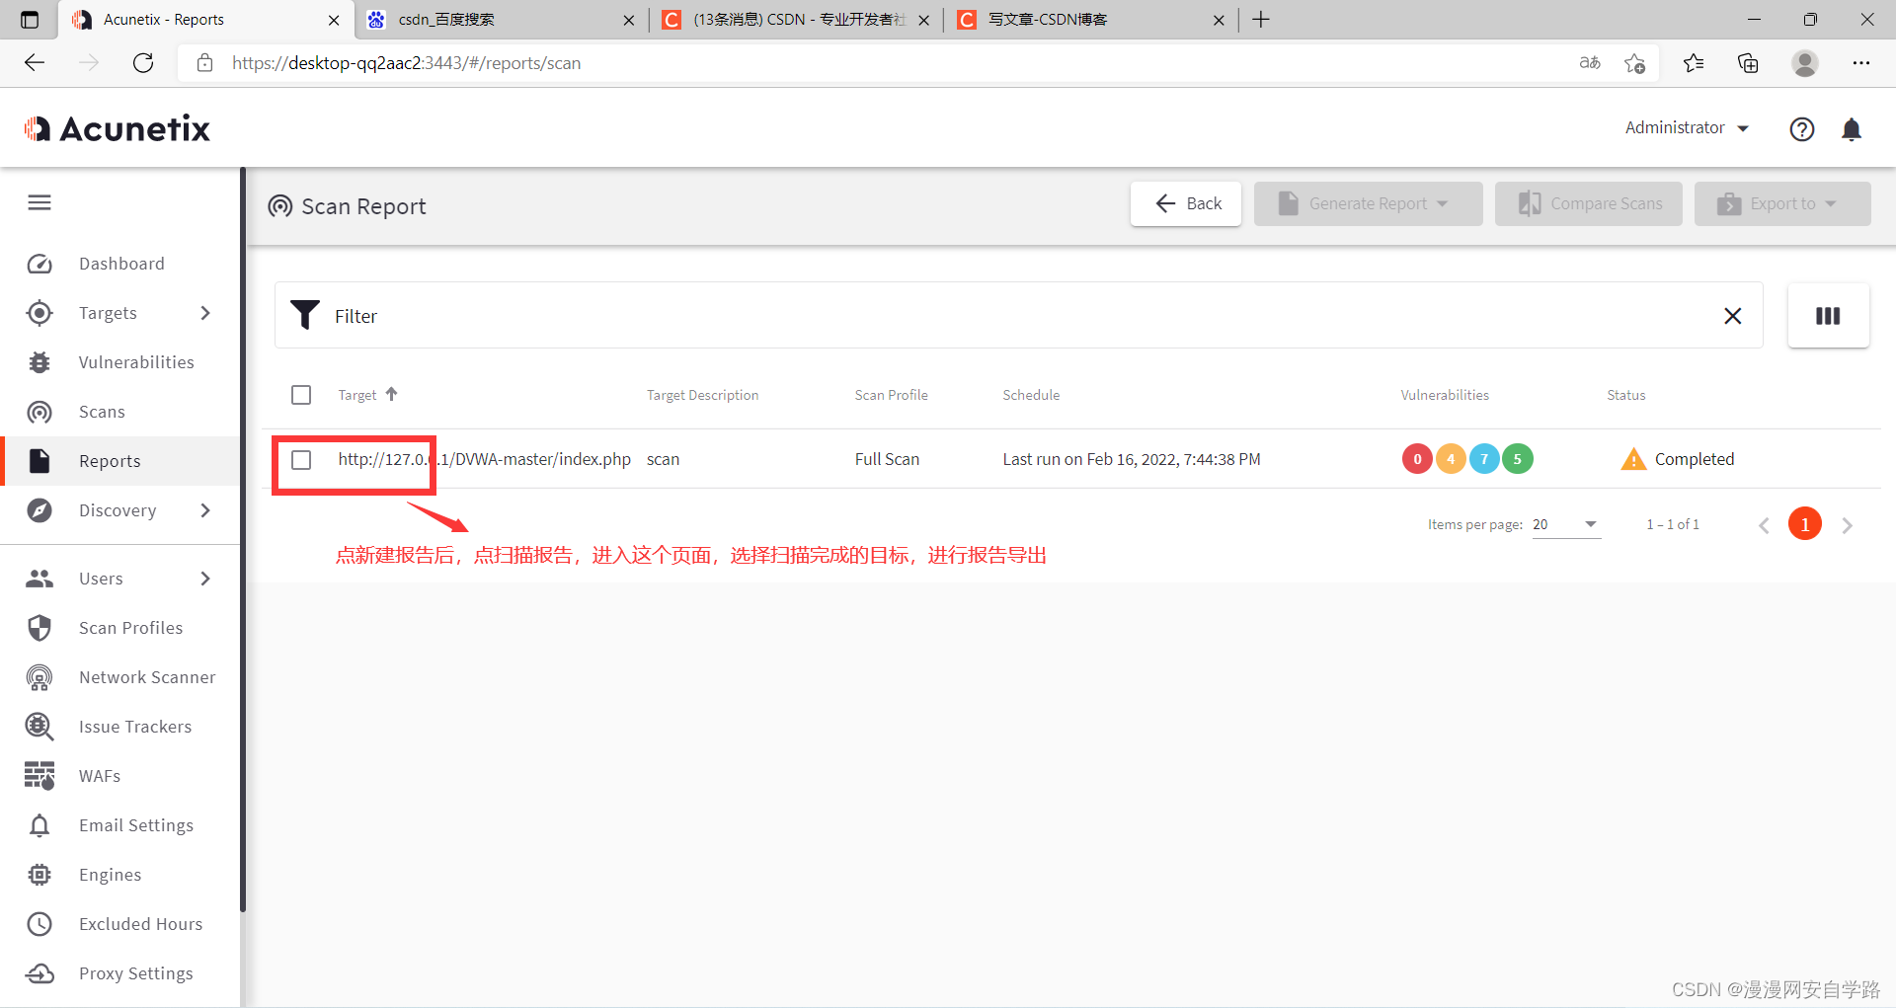Check the DVWA-master scan row checkbox

(x=301, y=460)
